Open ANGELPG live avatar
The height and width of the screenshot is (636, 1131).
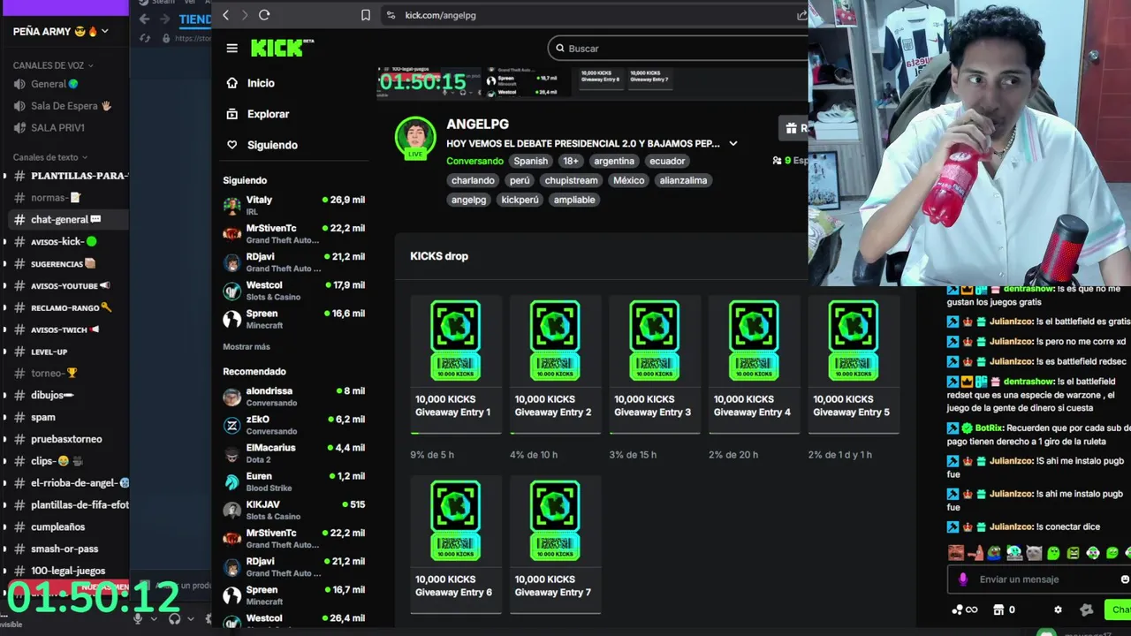click(x=415, y=138)
